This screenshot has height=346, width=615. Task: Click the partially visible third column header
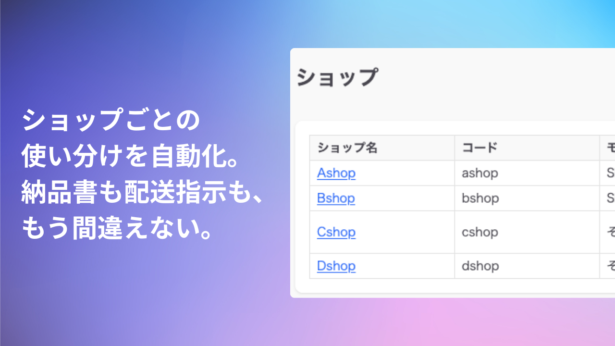(x=608, y=148)
